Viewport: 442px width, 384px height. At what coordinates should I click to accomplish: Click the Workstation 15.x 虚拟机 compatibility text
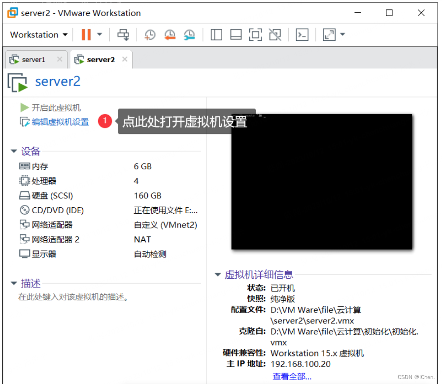click(317, 353)
